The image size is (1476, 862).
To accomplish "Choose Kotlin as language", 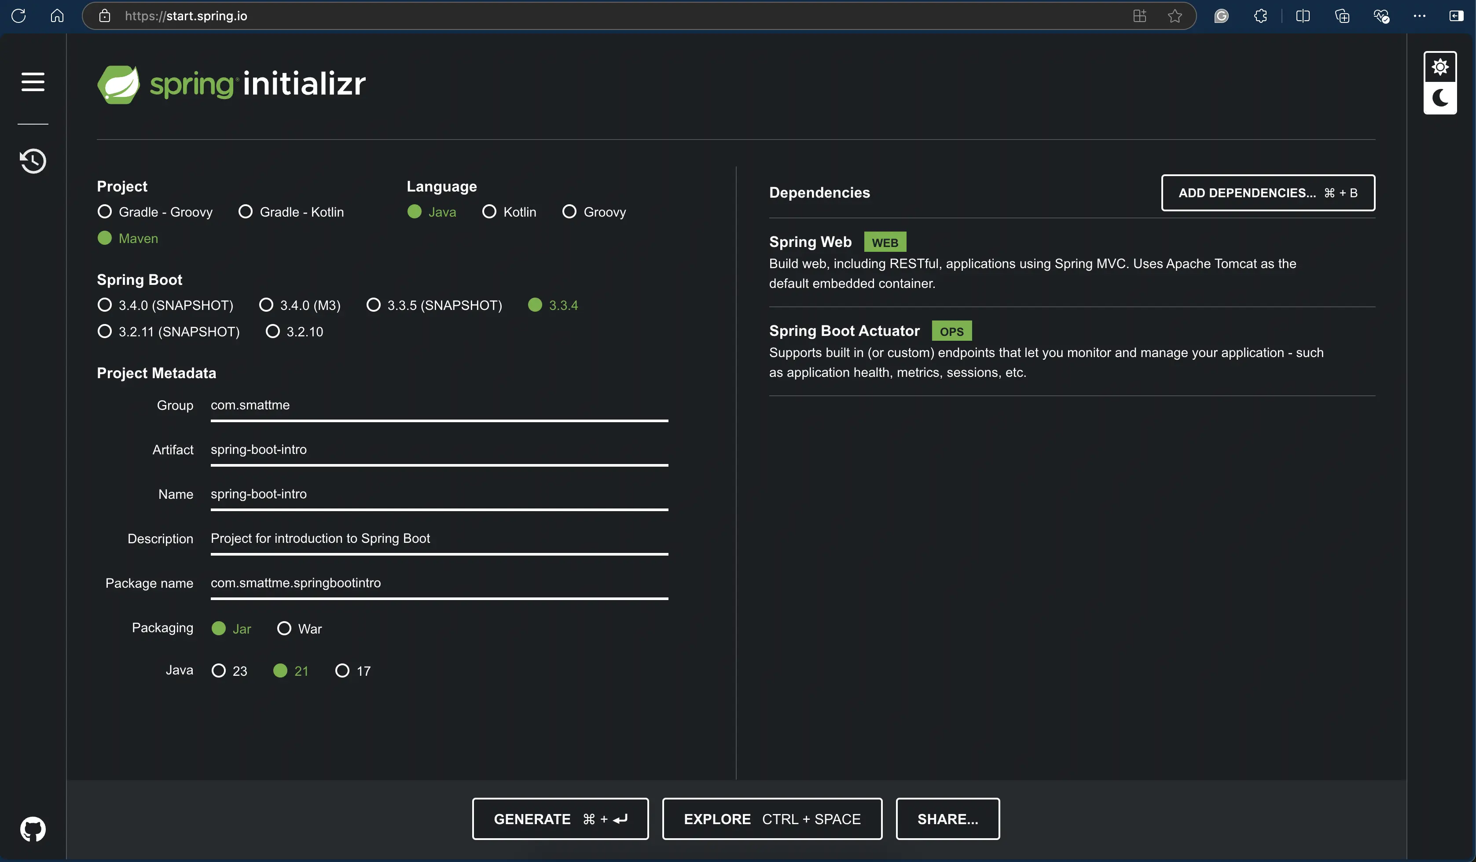I will pos(509,212).
